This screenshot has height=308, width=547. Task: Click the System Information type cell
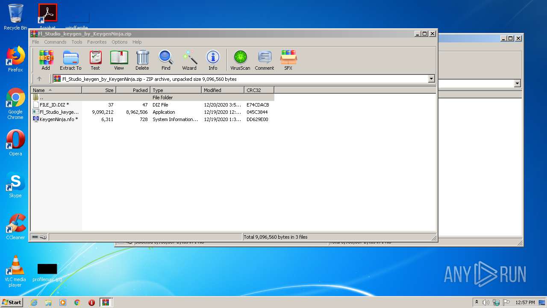(x=175, y=119)
